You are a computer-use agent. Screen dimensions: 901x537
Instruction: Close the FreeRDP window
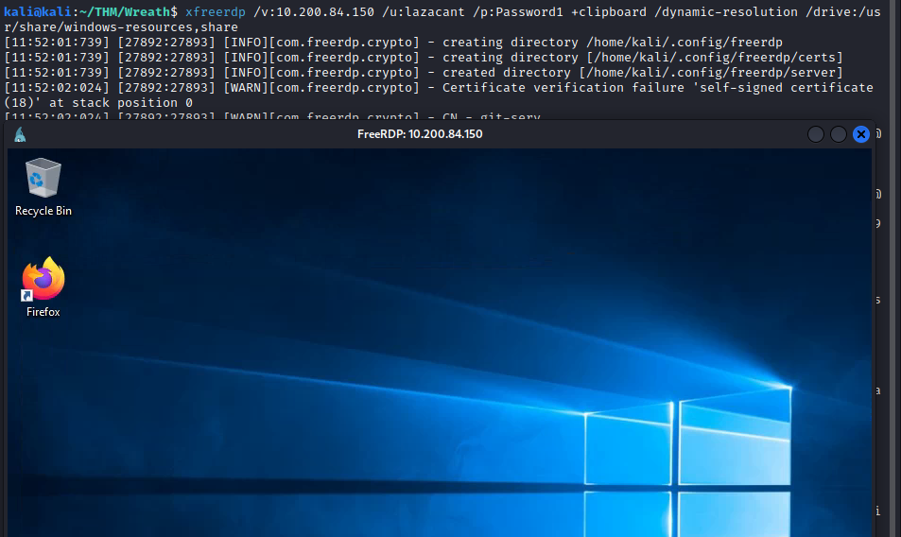860,134
